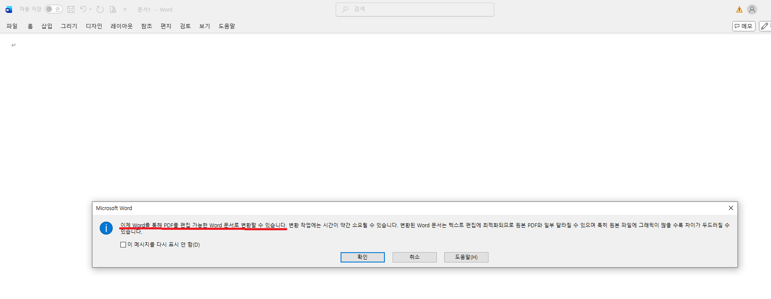Screen dimensions: 771x299
Task: Switch to the 홈 (Home) tab
Action: [x=30, y=26]
